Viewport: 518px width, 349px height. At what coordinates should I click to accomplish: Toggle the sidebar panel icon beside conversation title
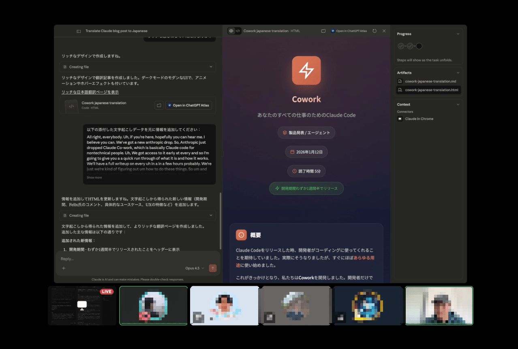point(79,31)
